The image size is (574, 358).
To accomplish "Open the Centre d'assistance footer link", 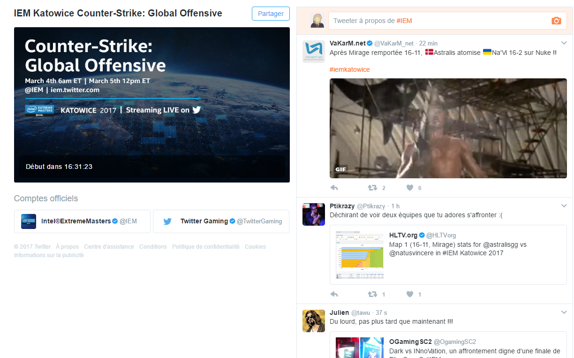I will [x=109, y=247].
